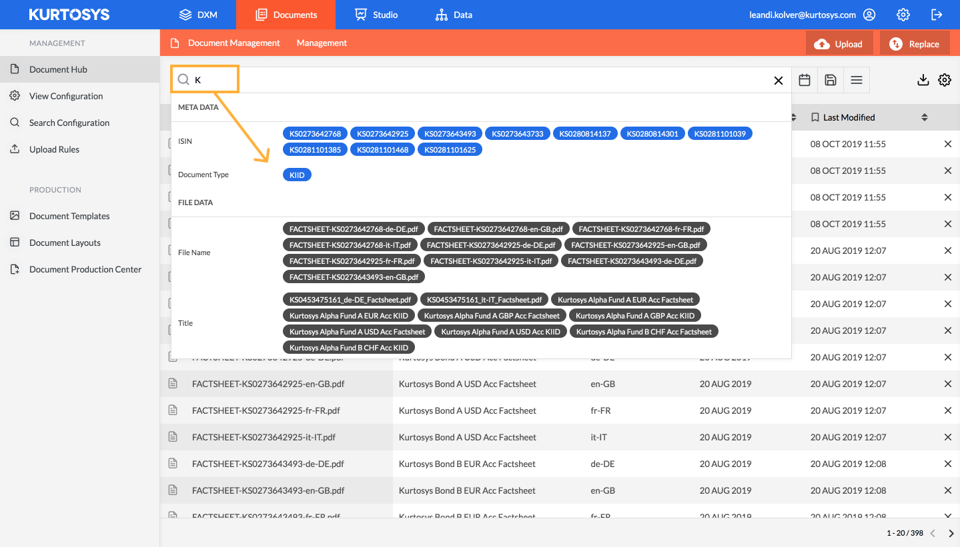Select title tag KS0453475161_it-IT_Factsheet.pdf
This screenshot has width=960, height=547.
[x=485, y=300]
